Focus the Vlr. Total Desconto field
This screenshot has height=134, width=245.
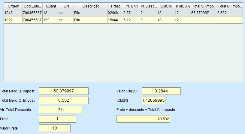pos(61,110)
